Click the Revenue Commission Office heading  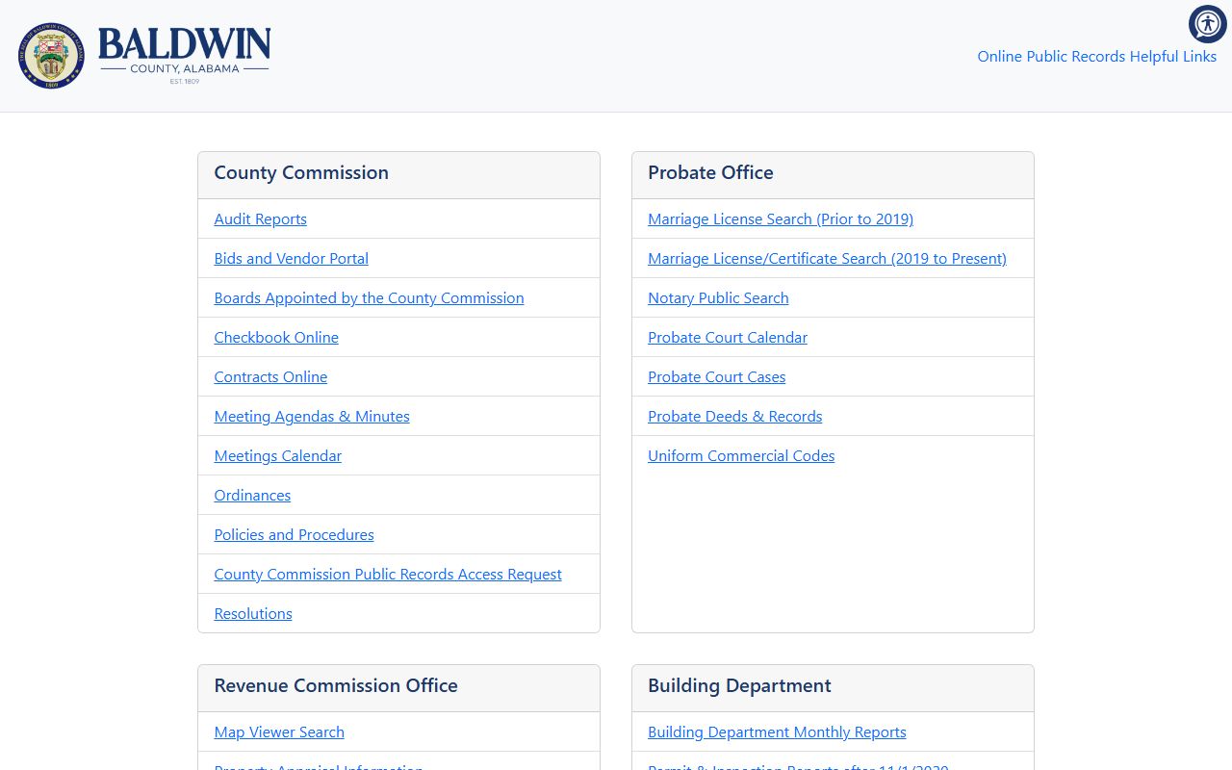336,686
